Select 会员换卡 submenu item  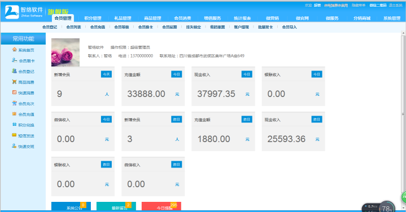[146, 27]
